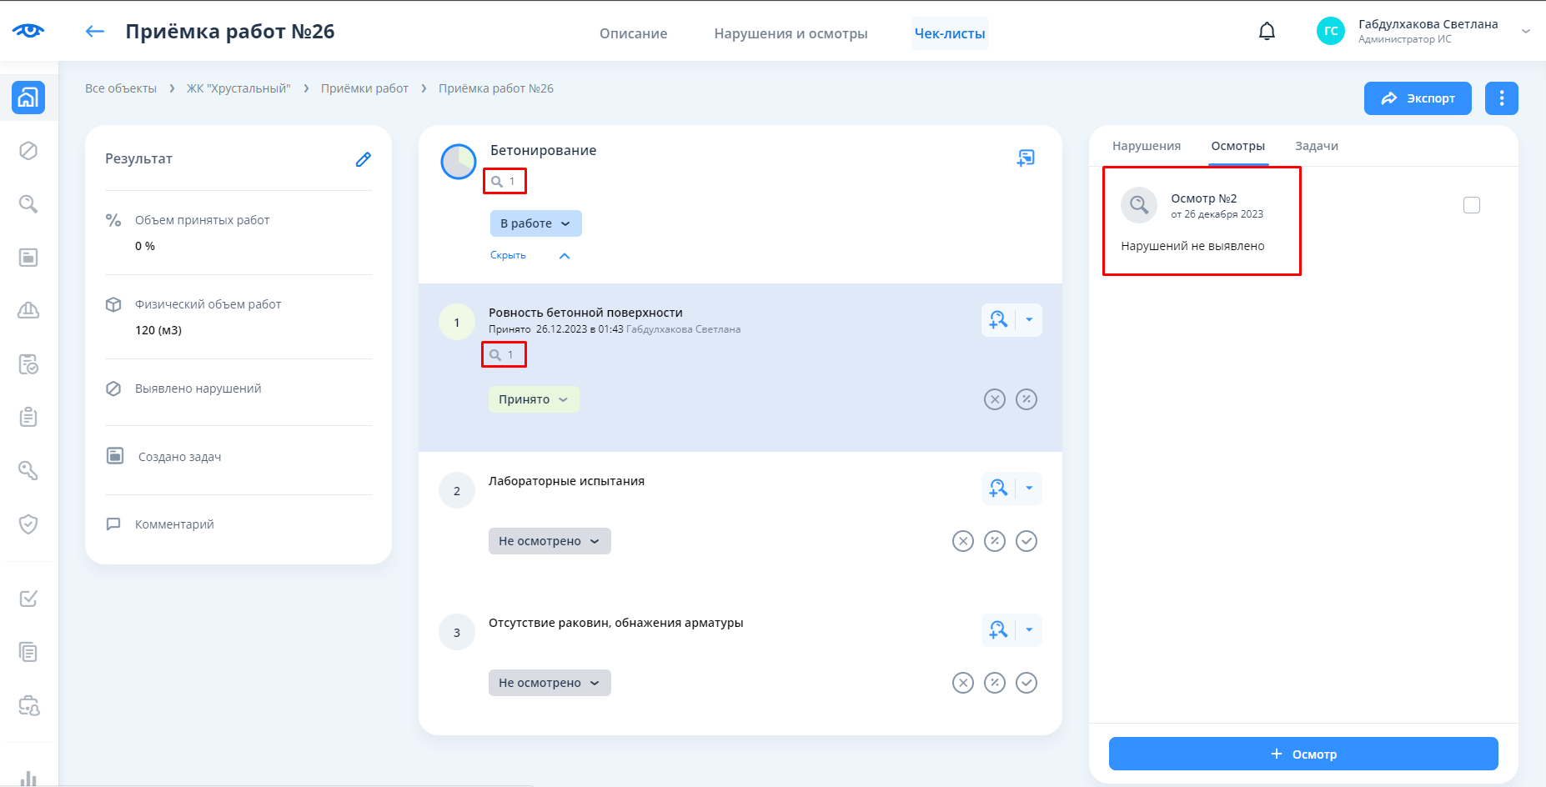The width and height of the screenshot is (1546, 787).
Task: Expand the В работе status dropdown
Action: [x=535, y=223]
